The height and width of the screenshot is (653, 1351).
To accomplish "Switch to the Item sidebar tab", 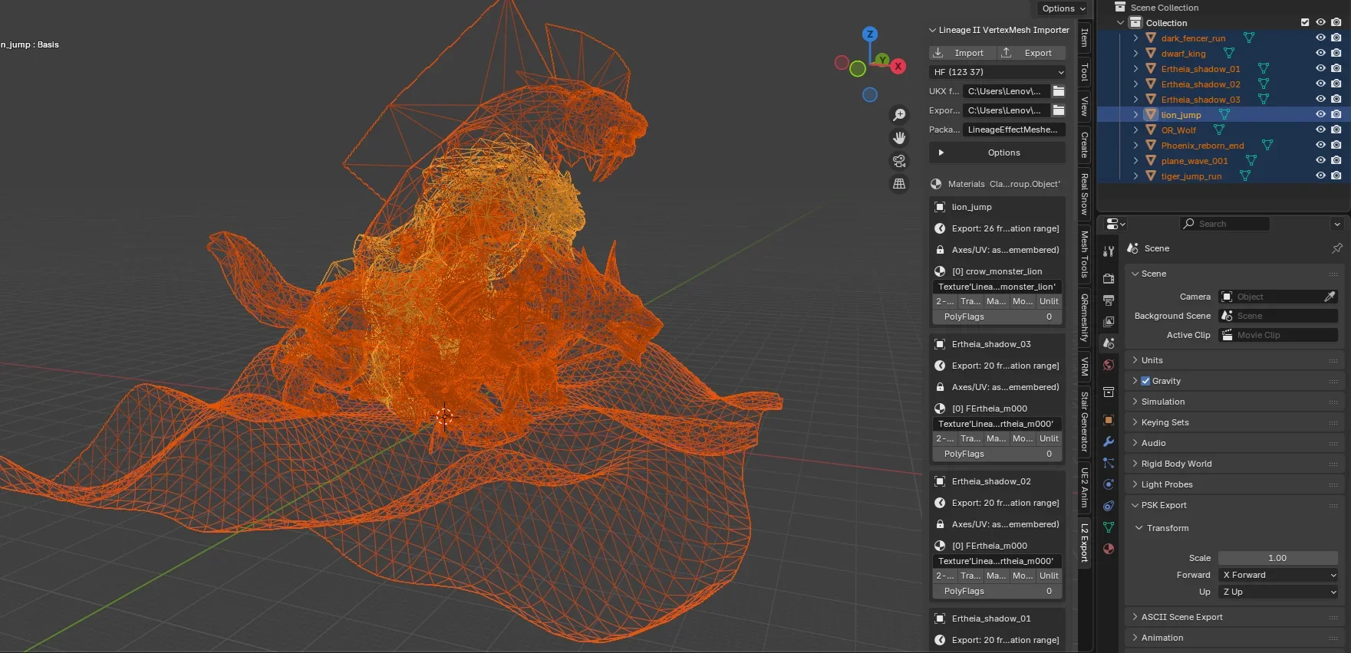I will pos(1085,38).
